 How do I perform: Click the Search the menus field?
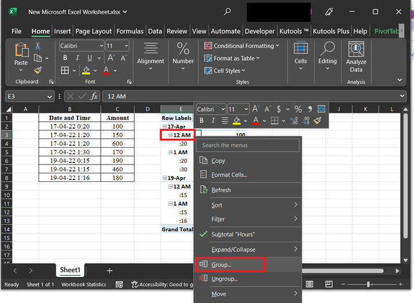pos(249,145)
